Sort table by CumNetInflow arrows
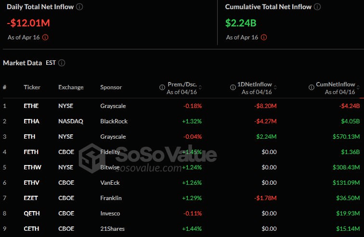The height and width of the screenshot is (237, 364). pos(358,87)
